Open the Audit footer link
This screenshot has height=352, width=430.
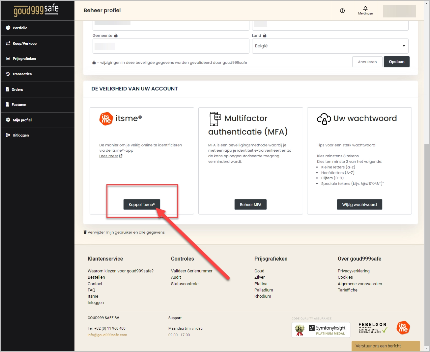[176, 277]
